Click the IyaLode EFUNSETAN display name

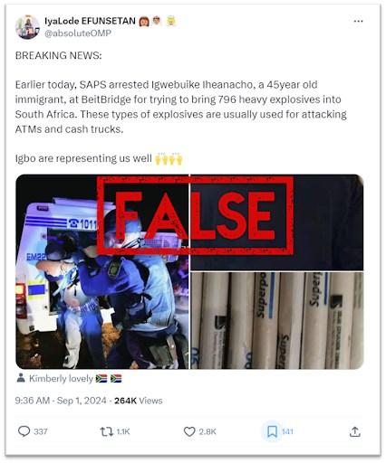pyautogui.click(x=90, y=21)
